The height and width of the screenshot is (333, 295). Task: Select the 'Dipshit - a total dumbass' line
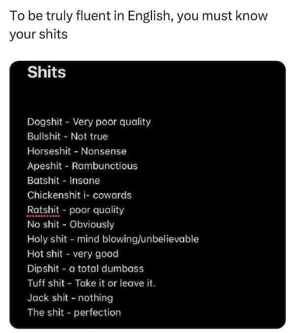(86, 269)
